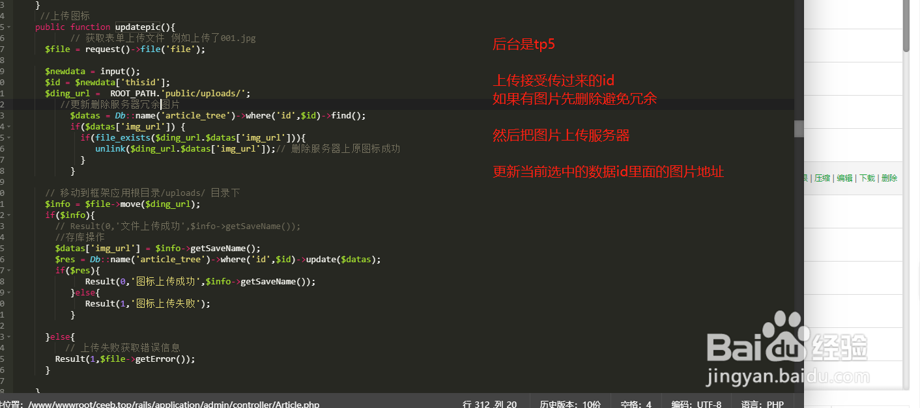This screenshot has height=408, width=920.
Task: Click the editor's vertical scrollbar thumb
Action: pos(799,128)
